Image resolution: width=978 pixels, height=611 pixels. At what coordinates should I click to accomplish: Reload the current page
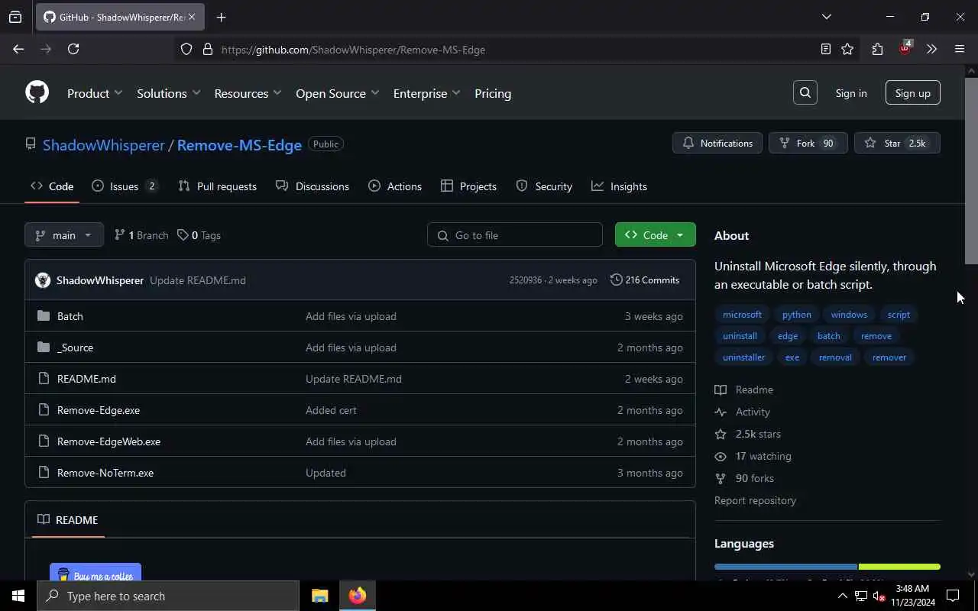tap(73, 49)
